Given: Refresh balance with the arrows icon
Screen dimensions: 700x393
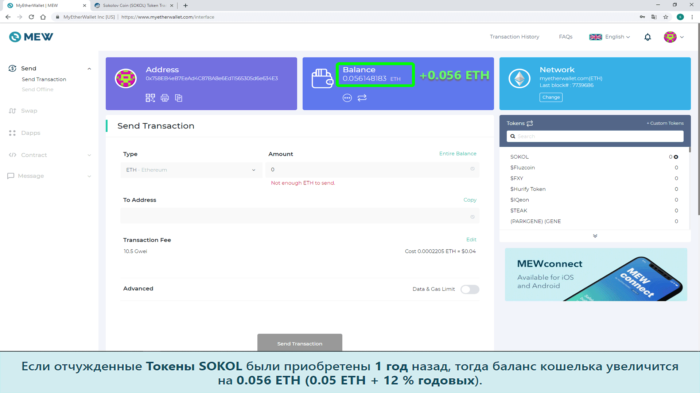Looking at the screenshot, I should [x=362, y=98].
